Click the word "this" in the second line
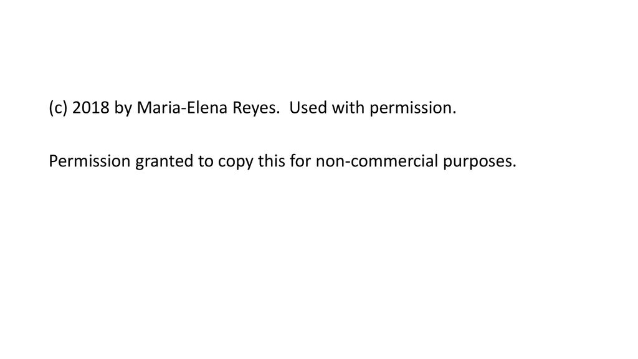This screenshot has height=359, width=638. 272,161
